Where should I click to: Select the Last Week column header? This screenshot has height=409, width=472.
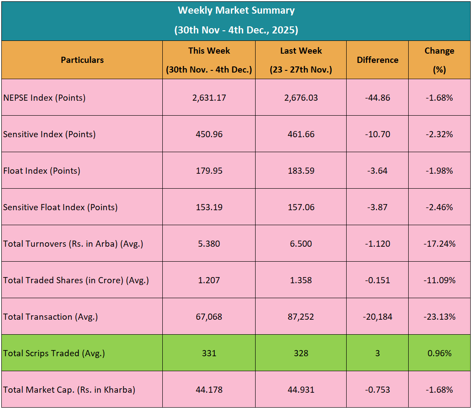[x=301, y=60]
